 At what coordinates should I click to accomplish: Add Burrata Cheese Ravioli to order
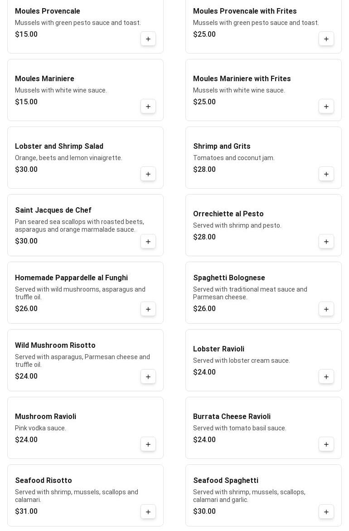pyautogui.click(x=326, y=444)
